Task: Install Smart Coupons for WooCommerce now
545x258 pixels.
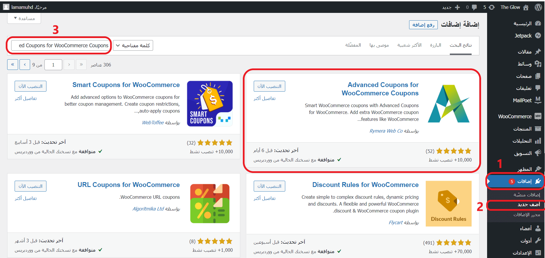Action: coord(30,86)
